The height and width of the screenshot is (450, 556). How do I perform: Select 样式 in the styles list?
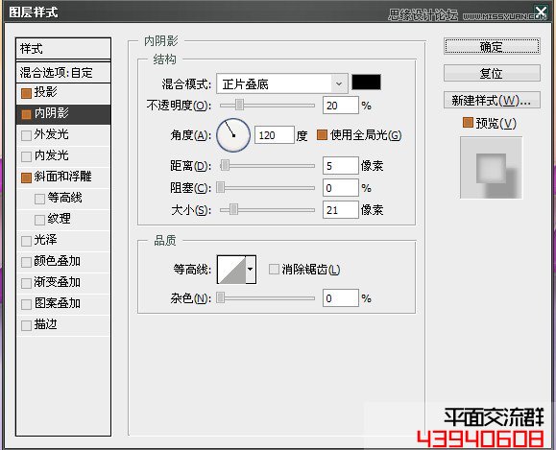63,49
